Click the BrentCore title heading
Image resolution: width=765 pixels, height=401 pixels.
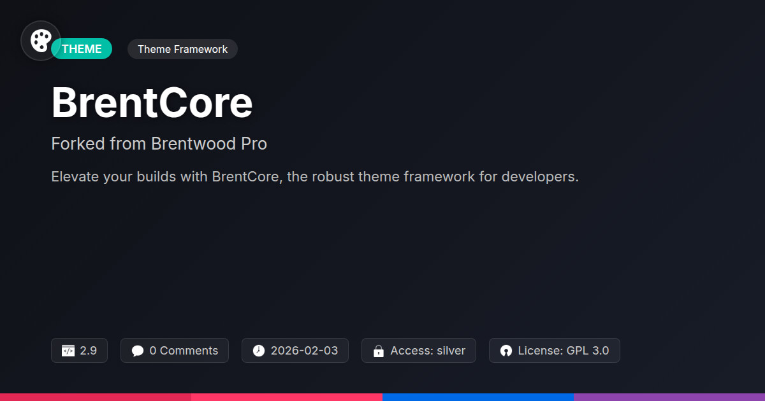click(x=152, y=103)
